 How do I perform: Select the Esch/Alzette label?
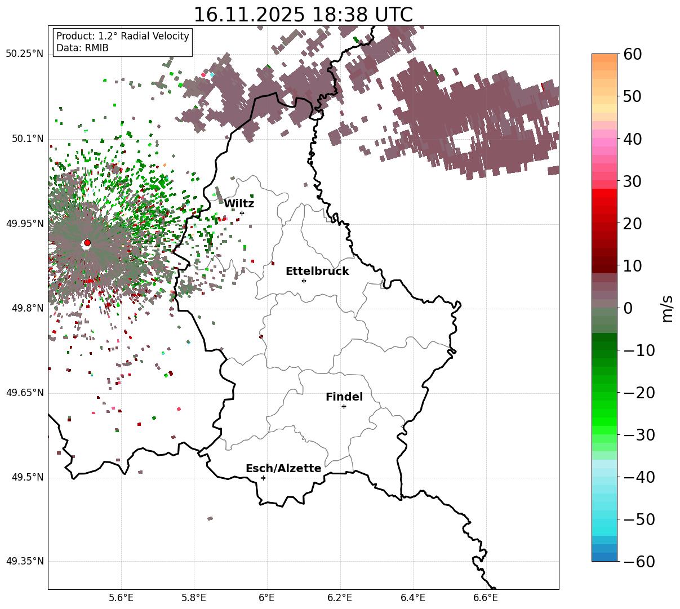283,469
